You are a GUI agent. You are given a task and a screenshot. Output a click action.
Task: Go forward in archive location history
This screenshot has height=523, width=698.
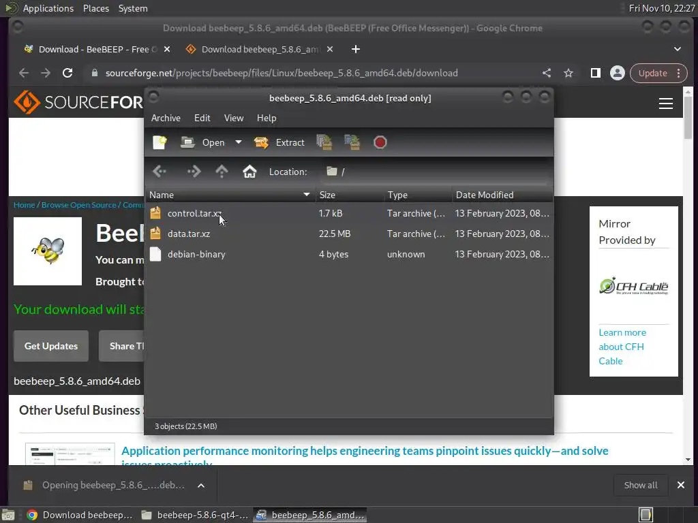(194, 172)
